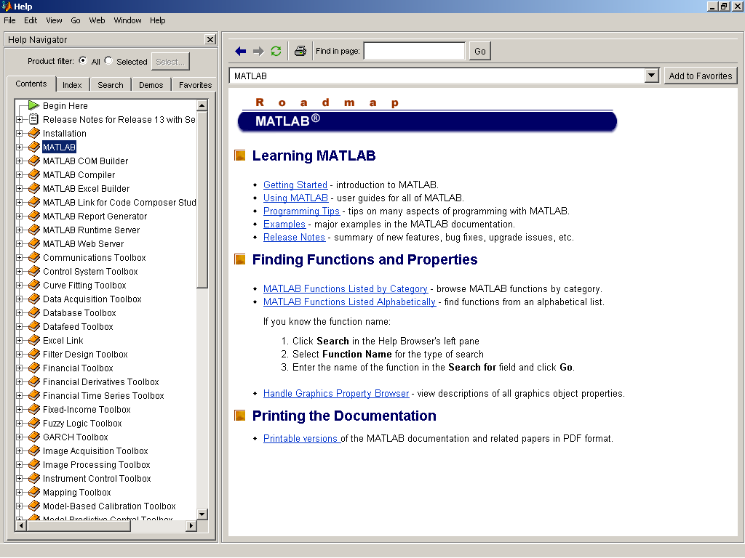Click the Add to Favorites button
745x558 pixels.
[701, 76]
